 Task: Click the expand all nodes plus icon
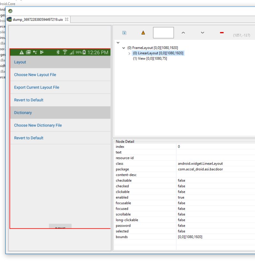pyautogui.click(x=124, y=33)
